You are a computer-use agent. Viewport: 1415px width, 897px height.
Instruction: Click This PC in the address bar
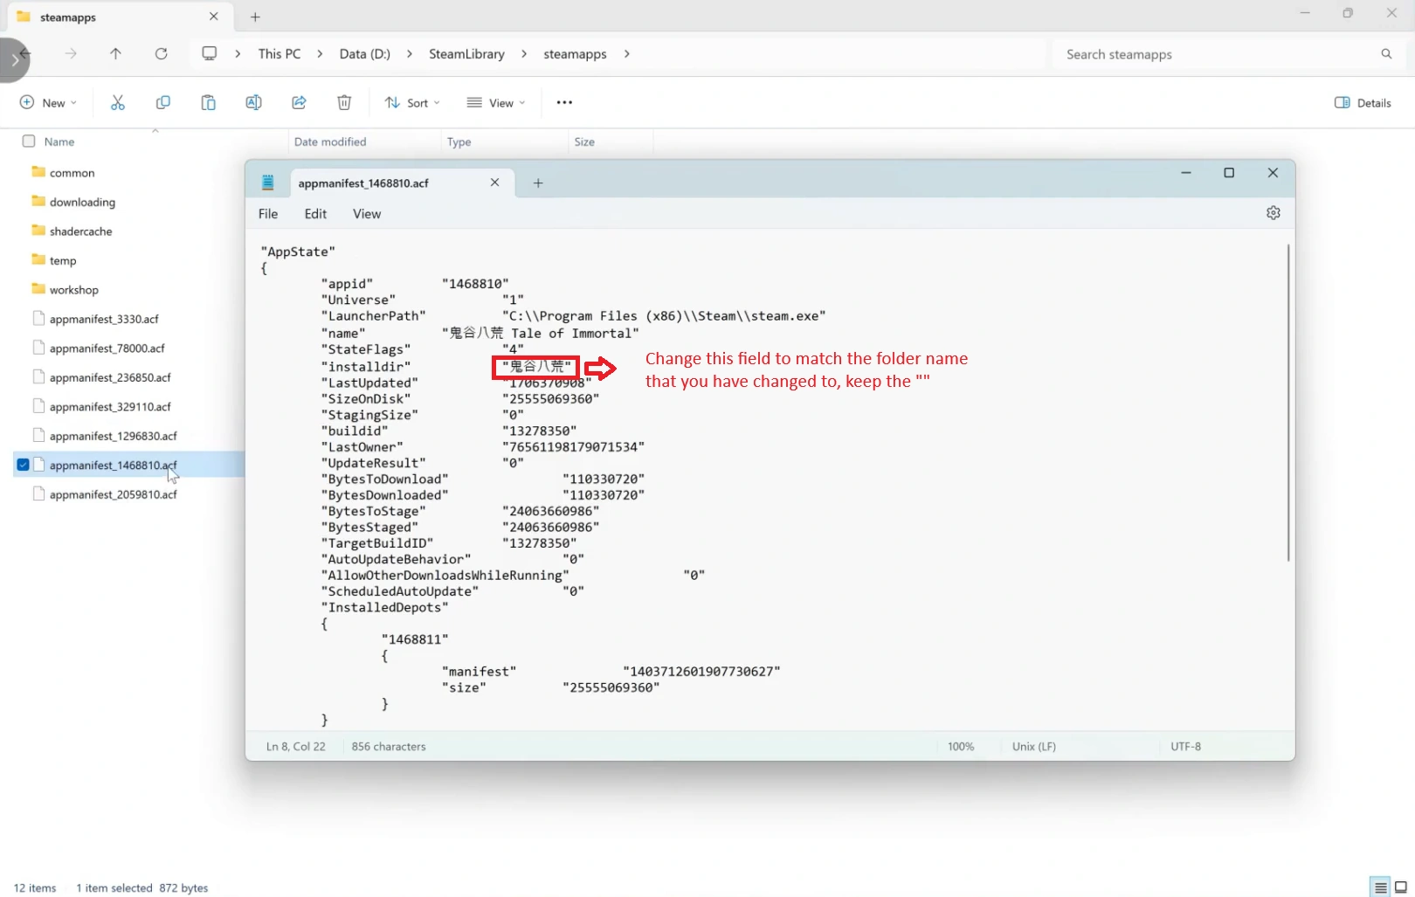pyautogui.click(x=280, y=54)
